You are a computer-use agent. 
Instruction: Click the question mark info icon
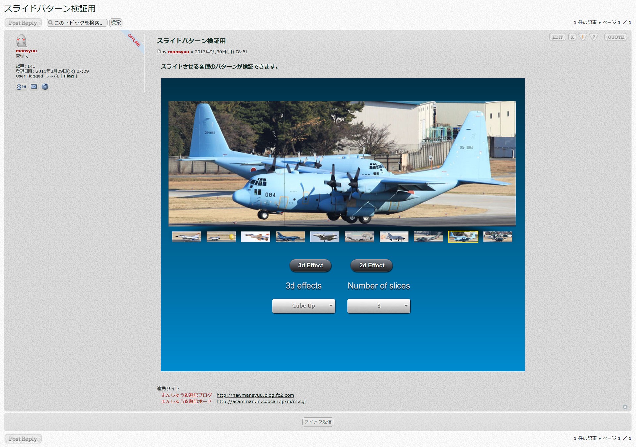click(594, 37)
